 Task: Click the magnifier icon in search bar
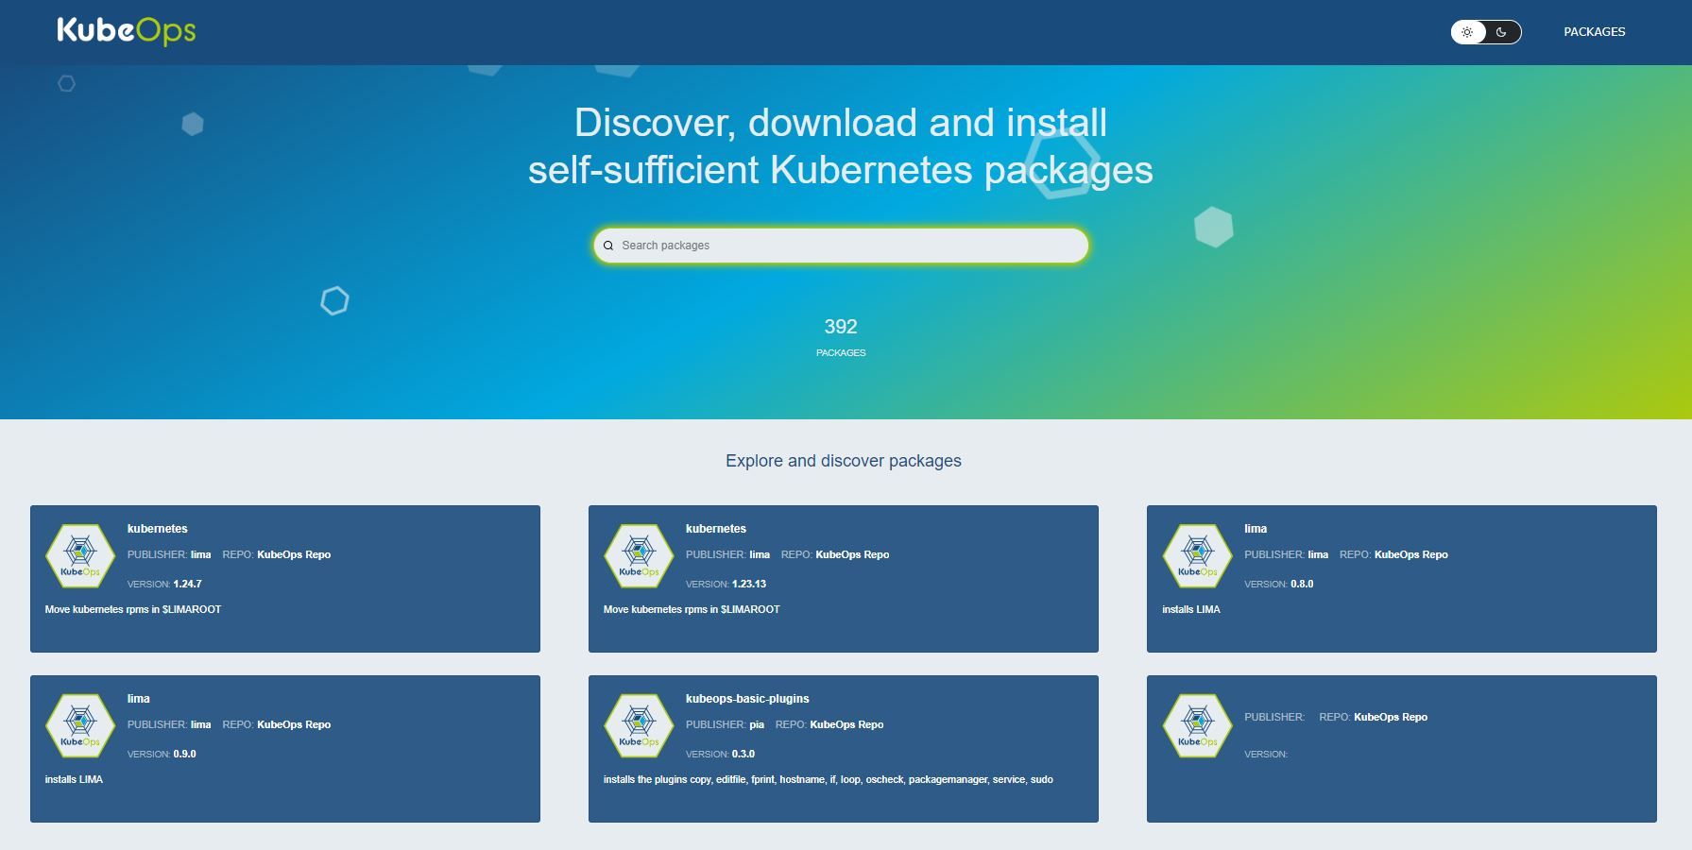click(x=608, y=246)
